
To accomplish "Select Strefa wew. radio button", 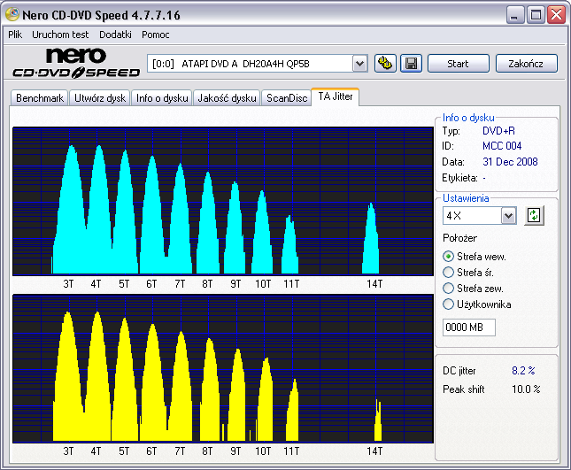I will [448, 257].
